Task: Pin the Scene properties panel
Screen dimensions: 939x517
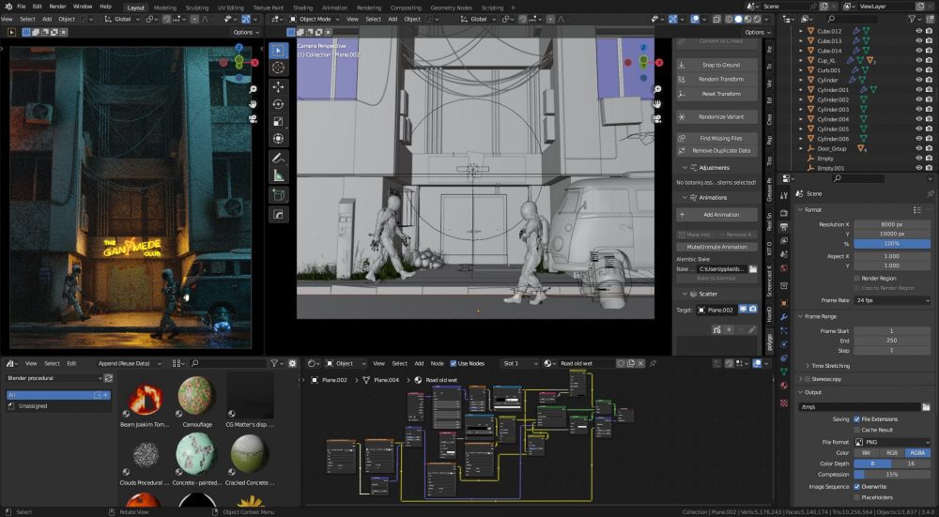Action: (930, 194)
